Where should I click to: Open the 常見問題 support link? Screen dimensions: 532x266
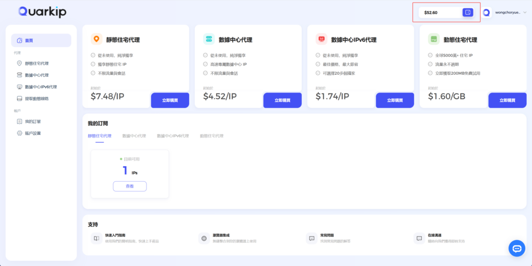(327, 235)
